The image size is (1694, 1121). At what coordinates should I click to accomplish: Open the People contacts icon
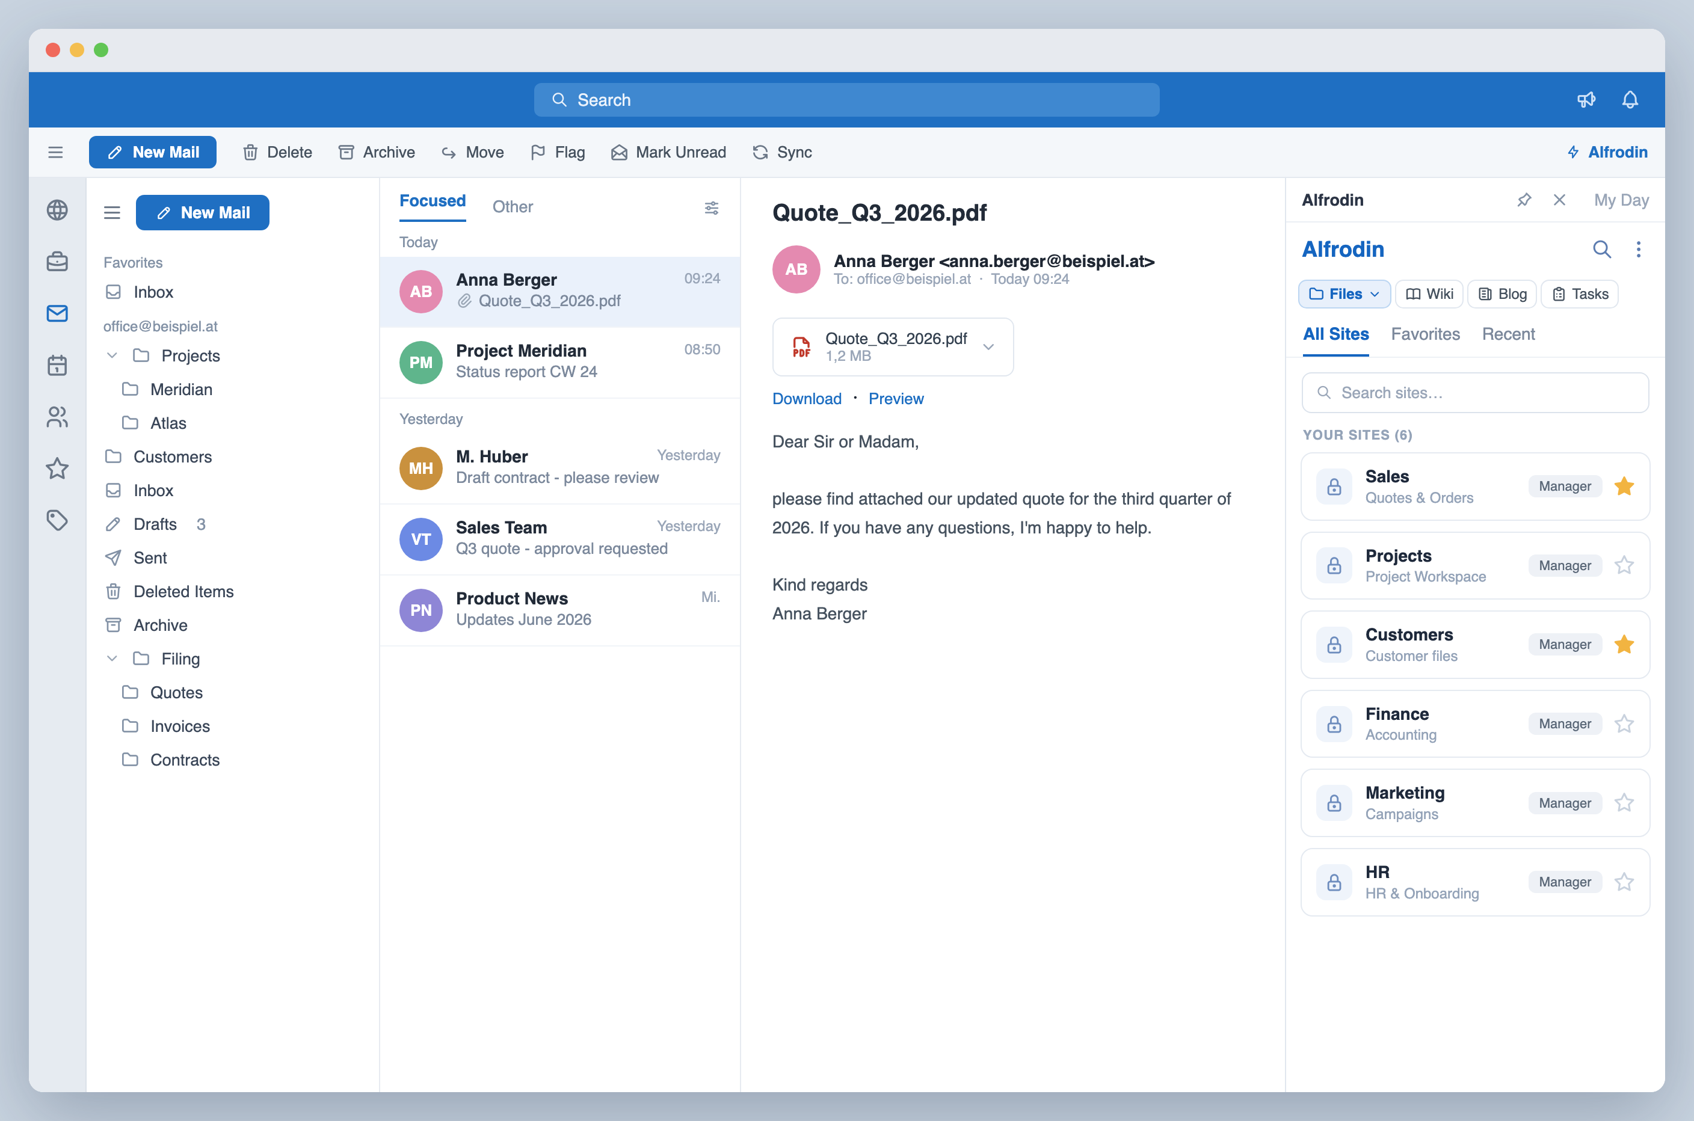(x=57, y=417)
